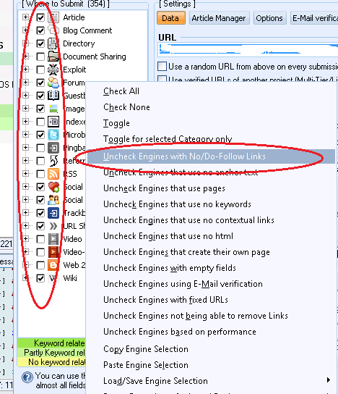
Task: Click the blue help question-mark icon
Action: 27,377
